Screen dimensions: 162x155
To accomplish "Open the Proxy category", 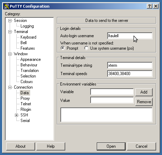I will coord(25,98).
